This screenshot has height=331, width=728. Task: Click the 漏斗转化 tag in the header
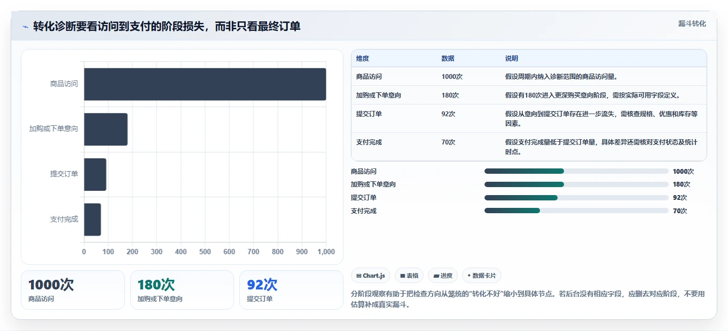point(692,23)
